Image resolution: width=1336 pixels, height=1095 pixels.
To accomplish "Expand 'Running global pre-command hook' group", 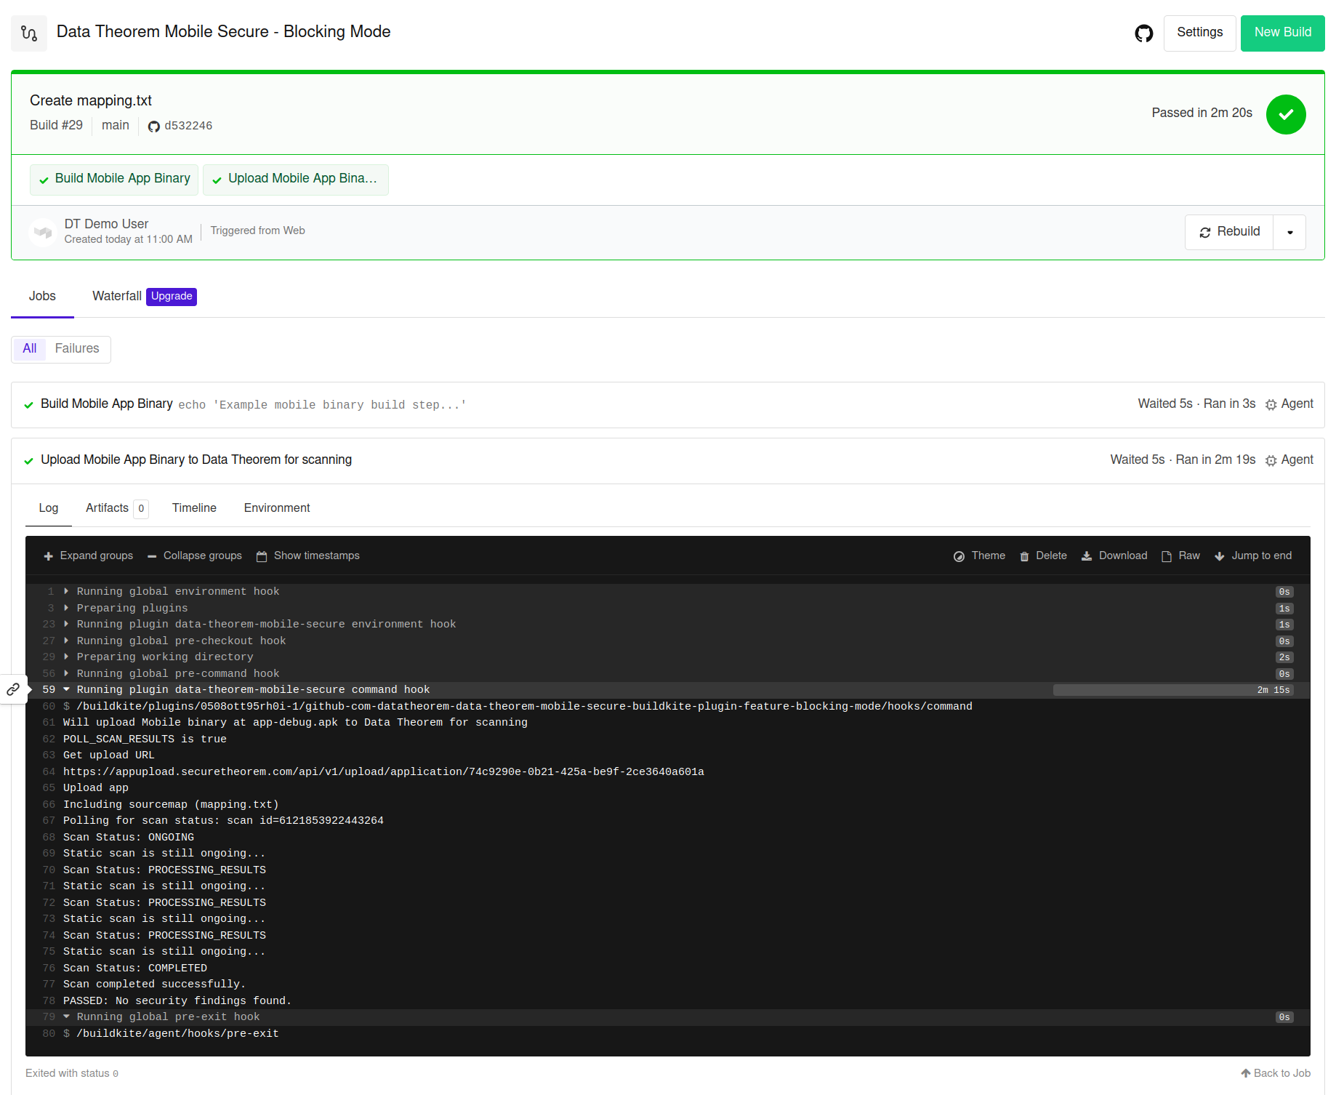I will (x=66, y=673).
